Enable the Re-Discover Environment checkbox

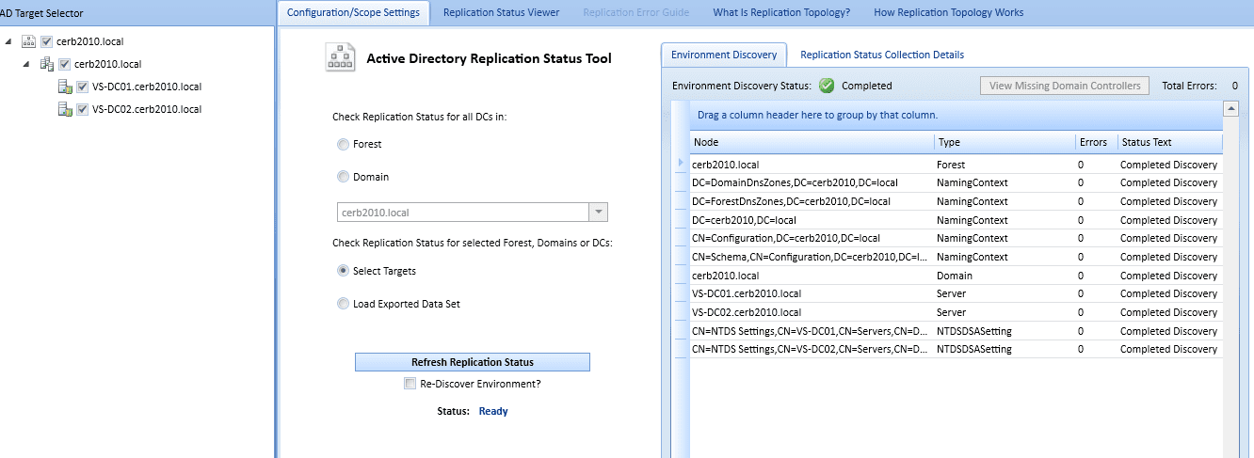pyautogui.click(x=410, y=384)
